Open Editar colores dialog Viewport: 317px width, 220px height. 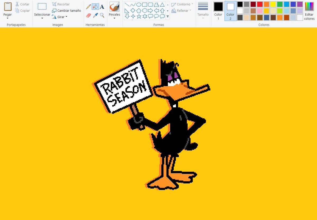309,11
